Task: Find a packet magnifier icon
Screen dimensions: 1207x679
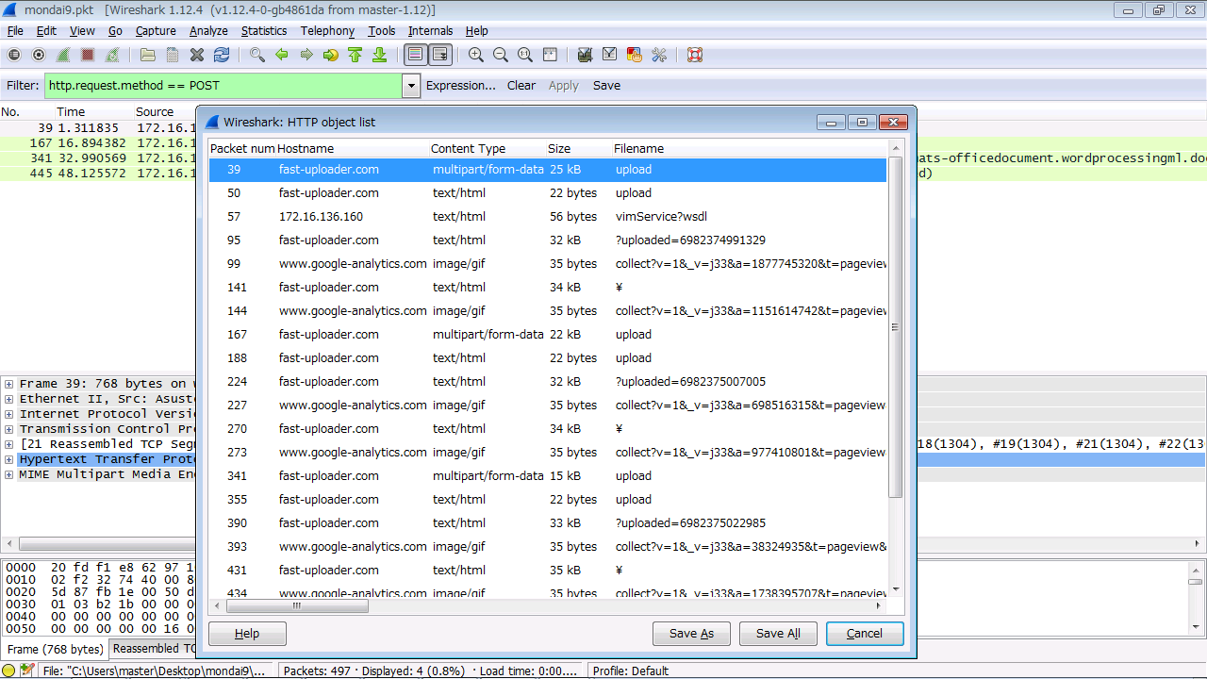Action: [256, 55]
